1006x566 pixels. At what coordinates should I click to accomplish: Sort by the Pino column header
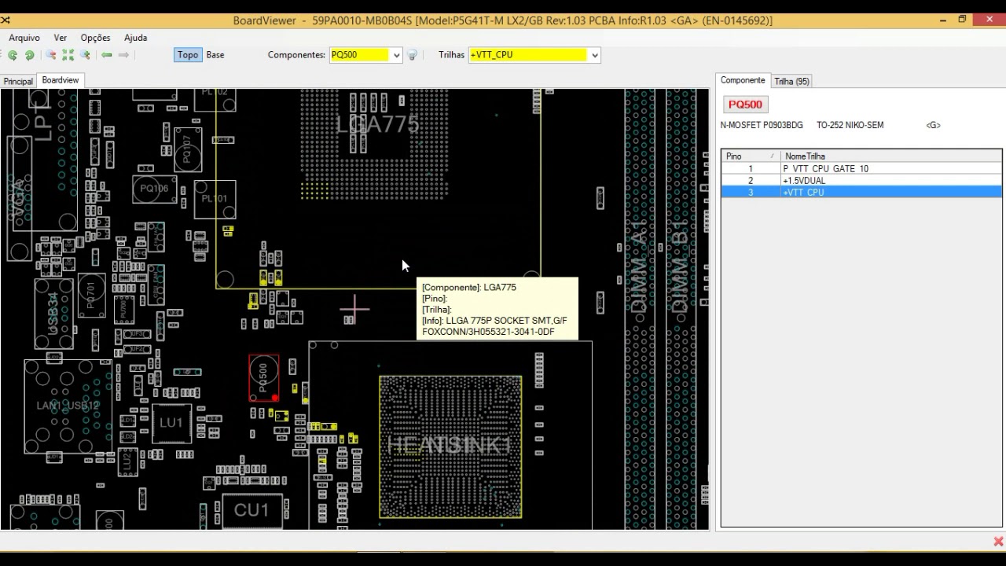(x=751, y=156)
